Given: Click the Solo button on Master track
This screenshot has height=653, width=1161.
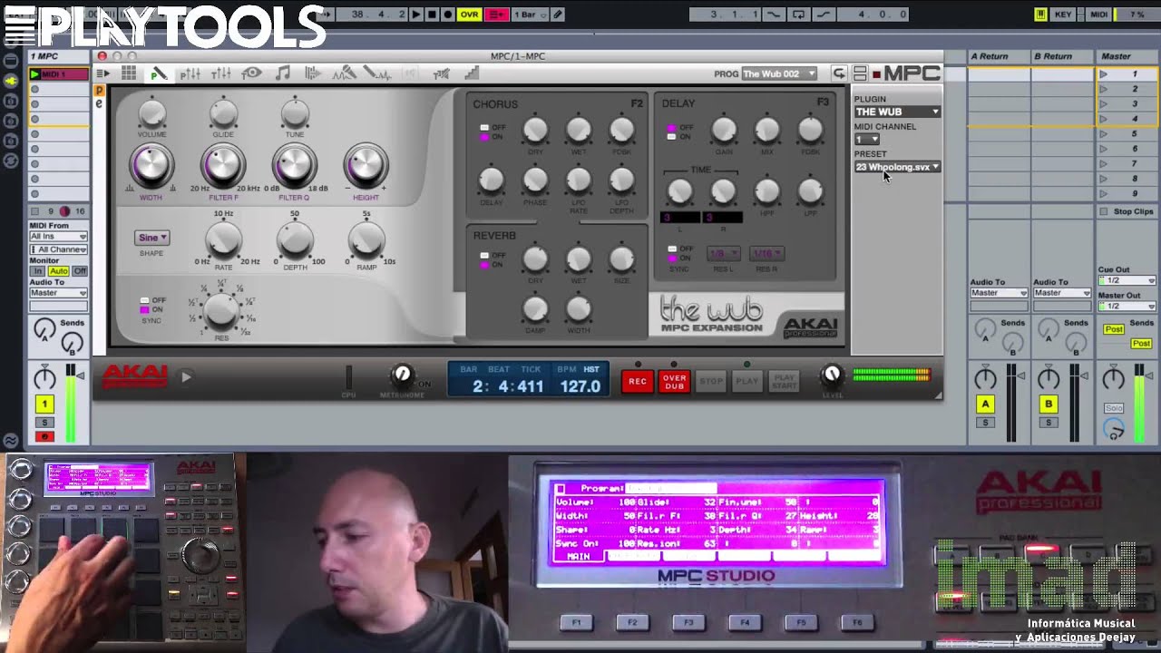Looking at the screenshot, I should [1113, 409].
